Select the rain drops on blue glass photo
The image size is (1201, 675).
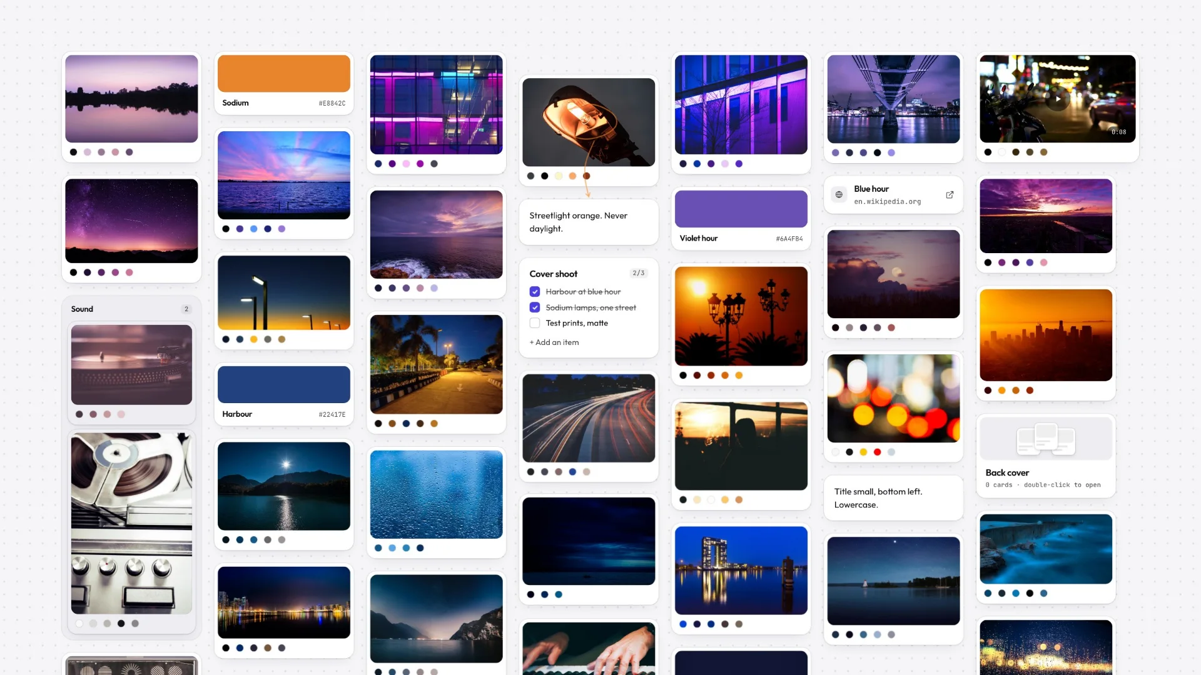[436, 494]
